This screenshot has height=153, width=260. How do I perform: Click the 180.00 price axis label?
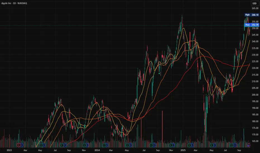click(x=255, y=121)
